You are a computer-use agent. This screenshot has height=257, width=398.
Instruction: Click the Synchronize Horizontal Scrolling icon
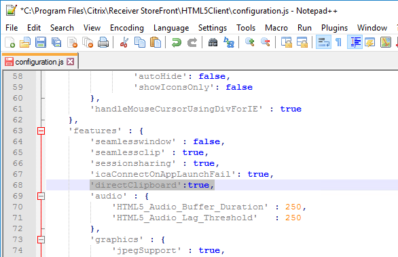(302, 42)
